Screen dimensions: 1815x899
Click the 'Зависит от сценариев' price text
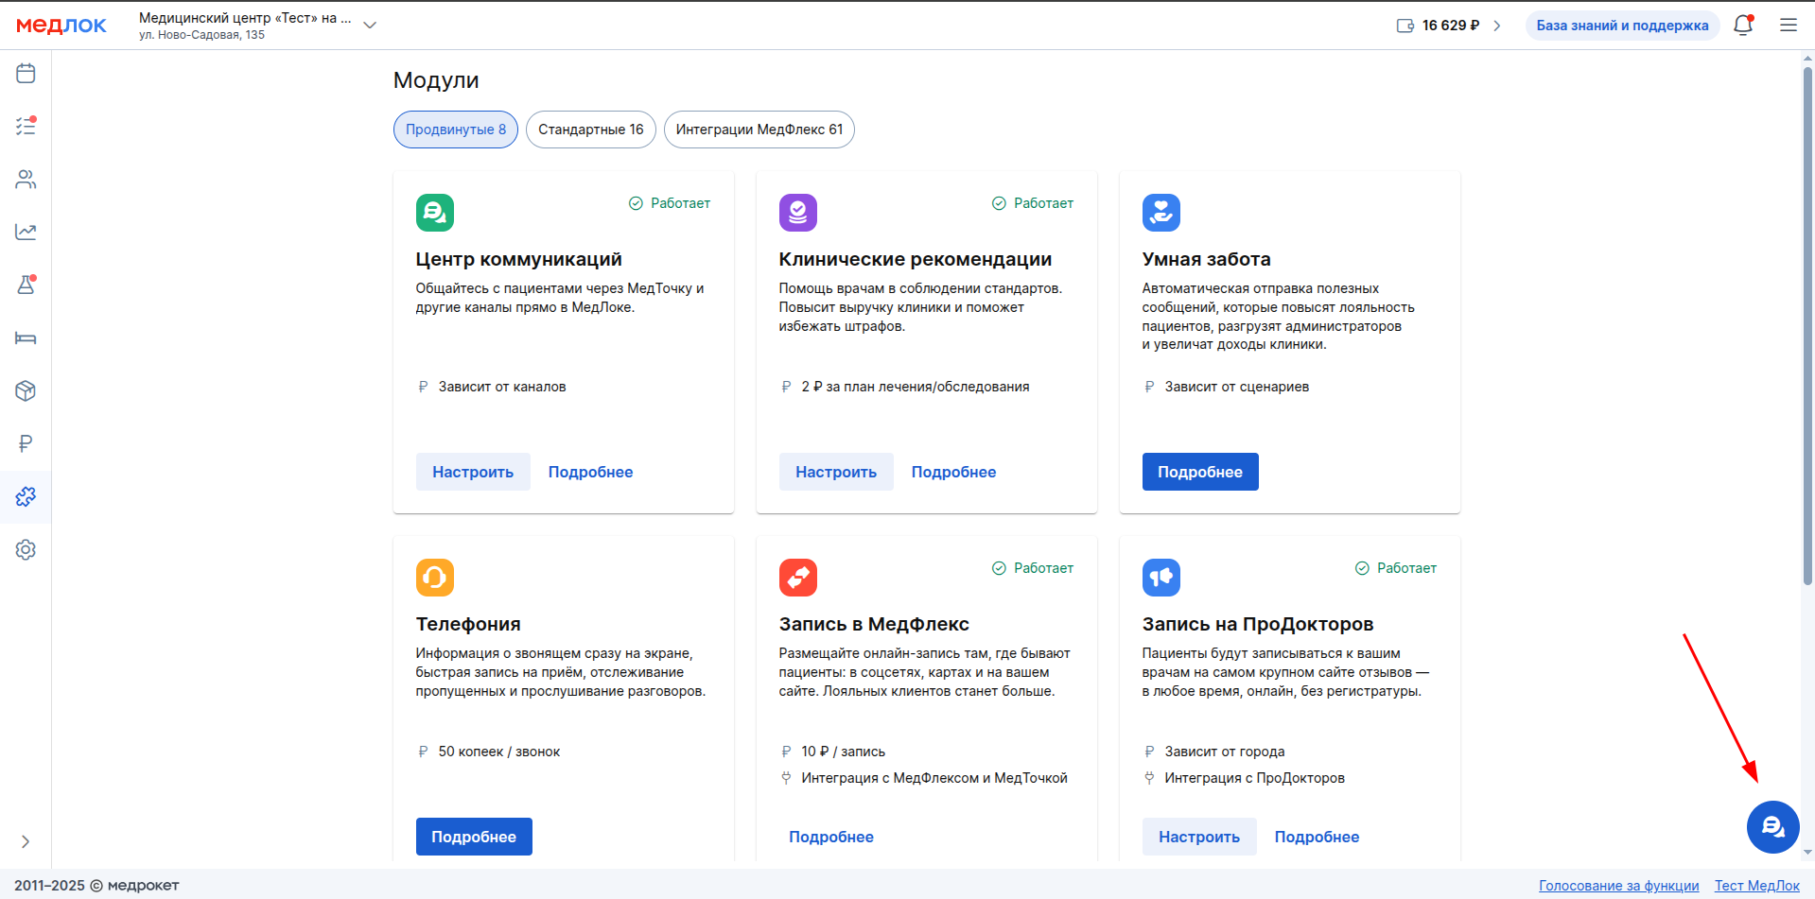pos(1237,387)
